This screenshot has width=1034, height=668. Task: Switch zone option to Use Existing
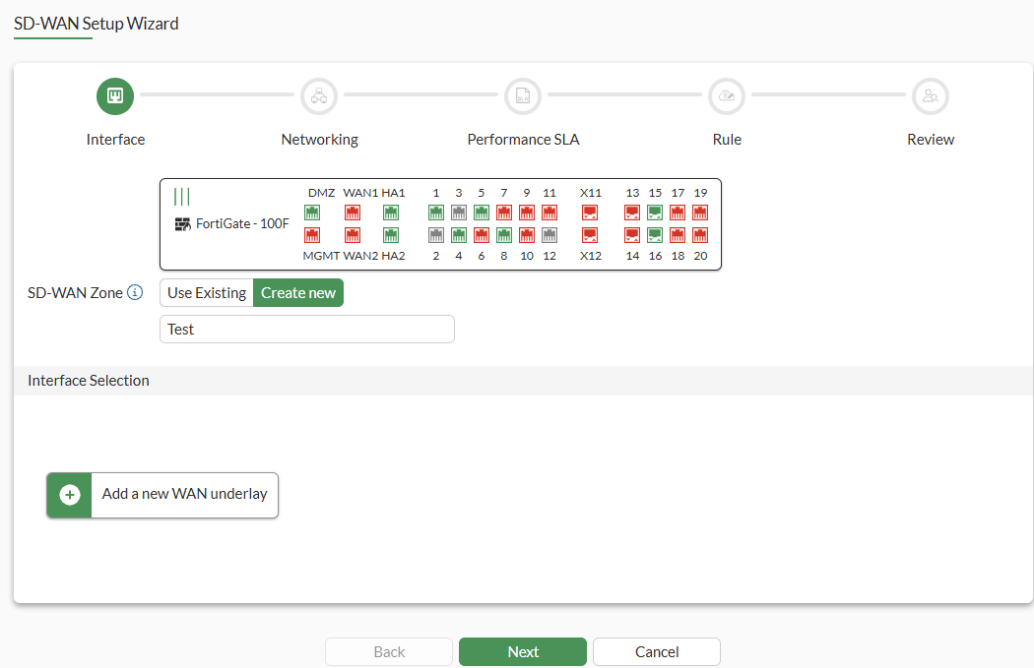point(207,292)
